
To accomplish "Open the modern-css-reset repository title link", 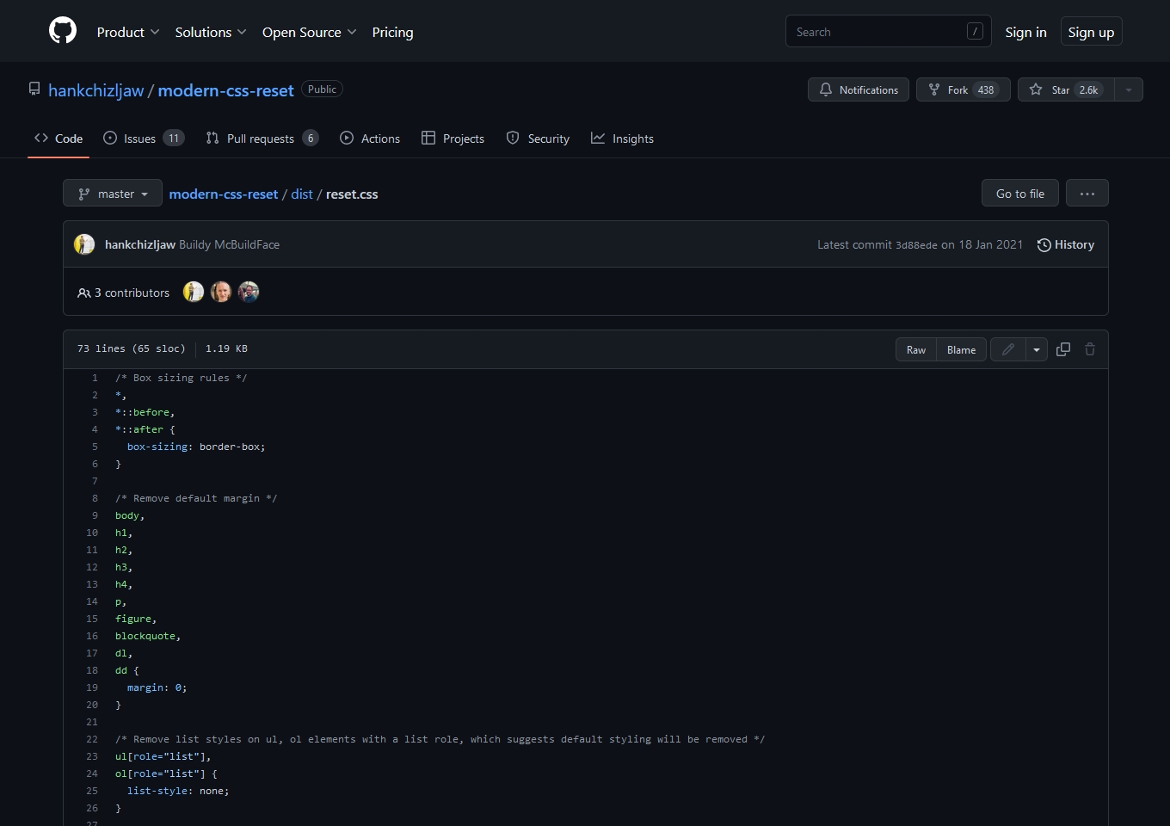I will pos(225,90).
